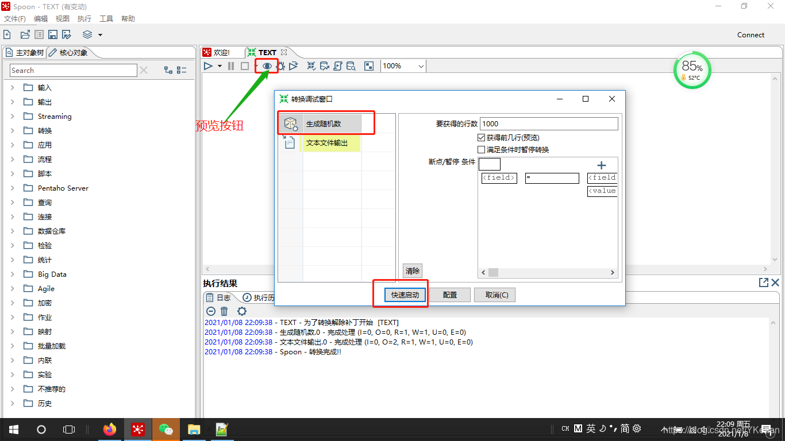Open the 日志 results tab

pos(219,297)
